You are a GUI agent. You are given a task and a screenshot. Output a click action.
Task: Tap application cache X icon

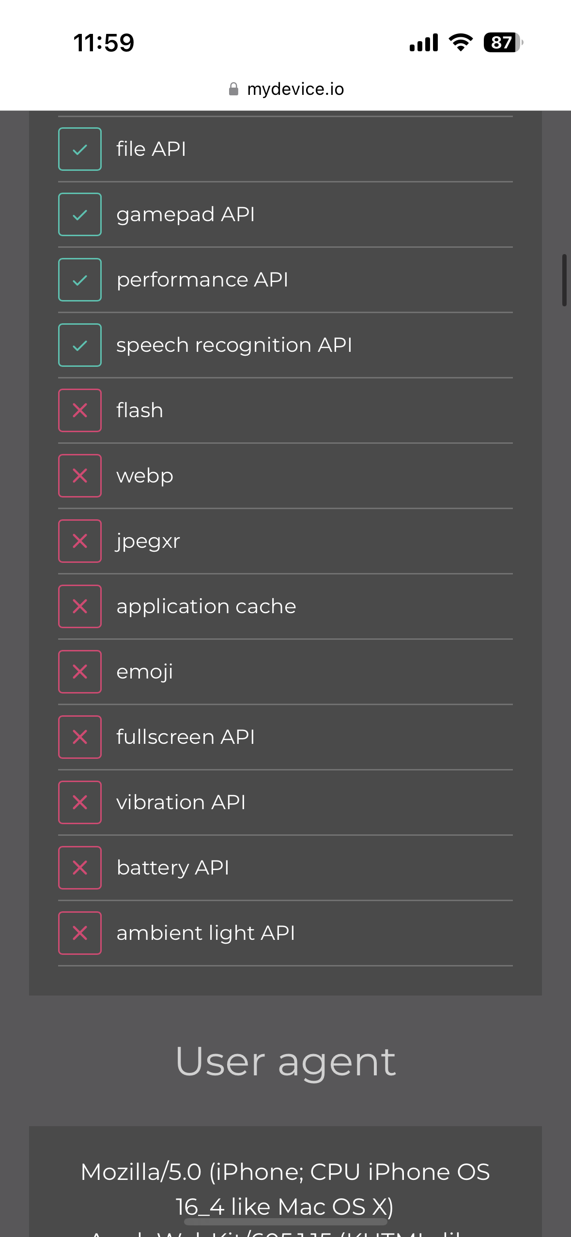coord(80,606)
